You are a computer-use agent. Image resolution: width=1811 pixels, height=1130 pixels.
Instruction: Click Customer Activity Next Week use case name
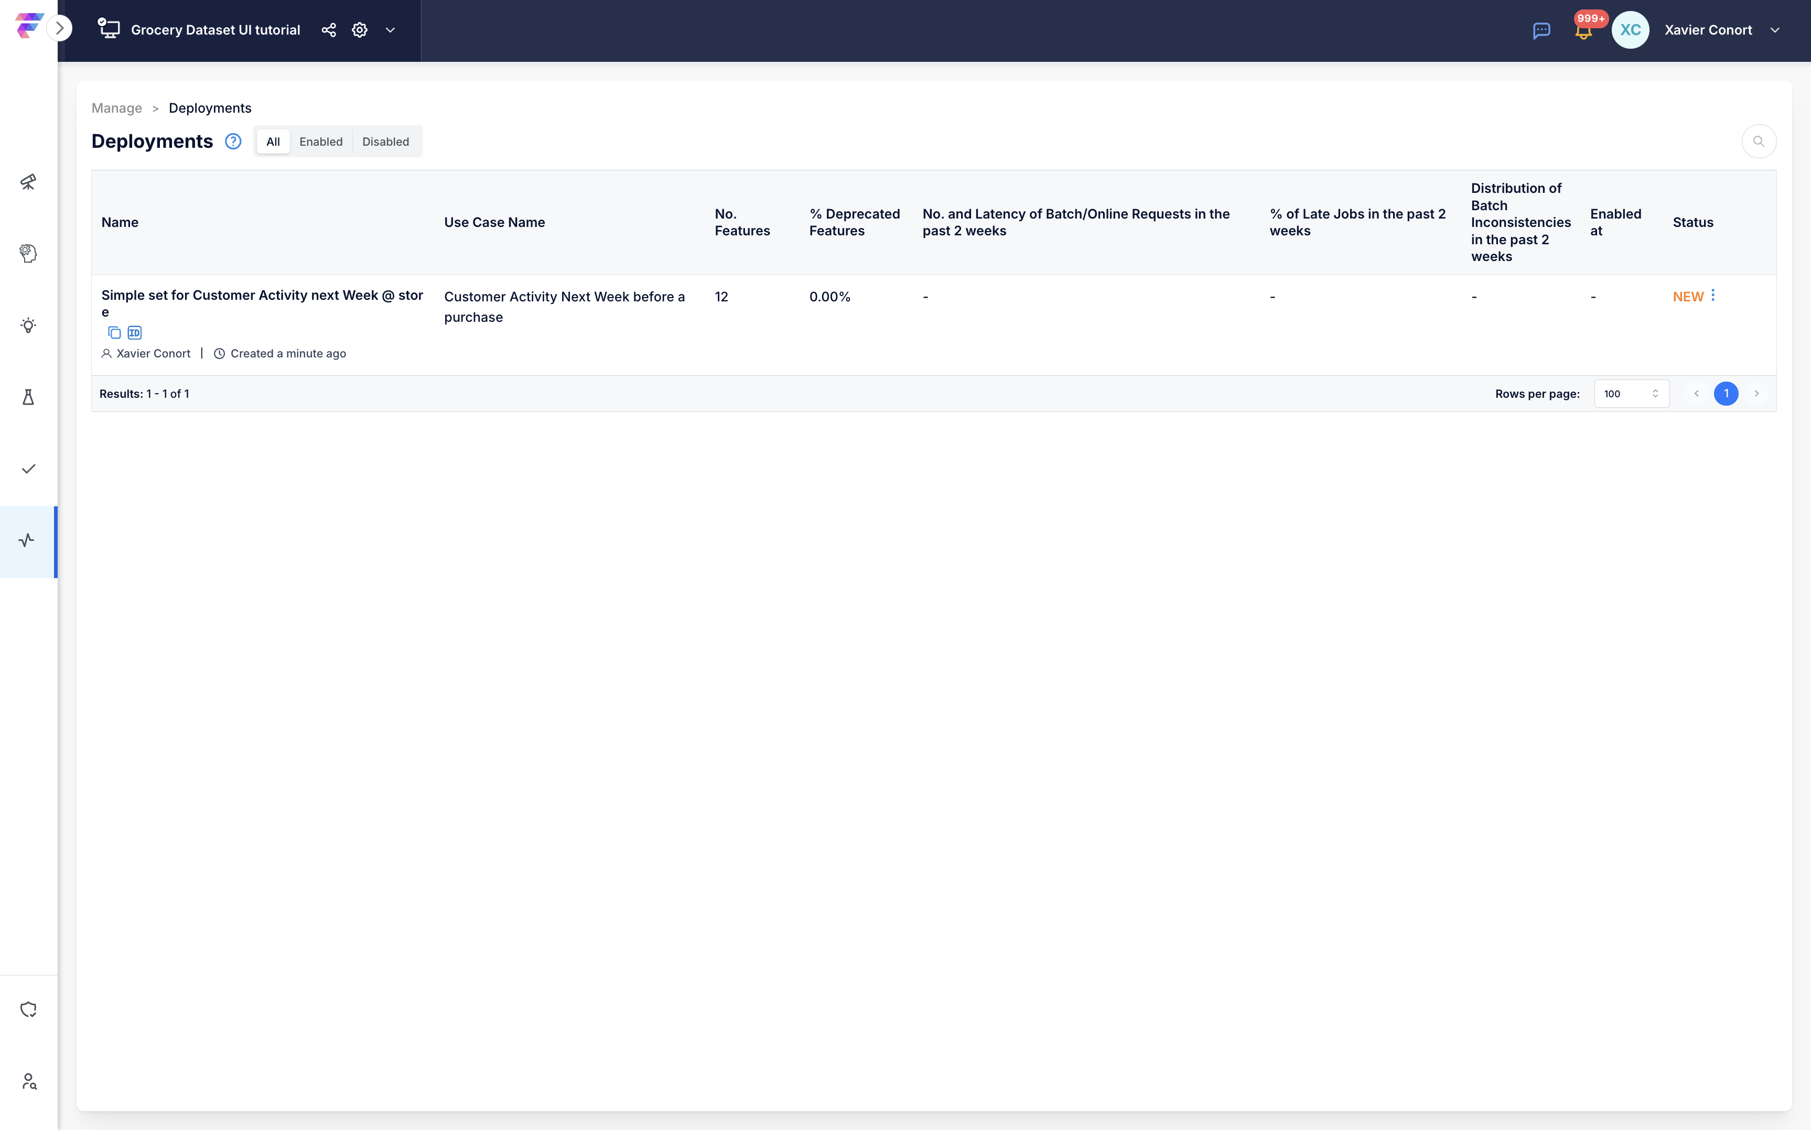564,307
